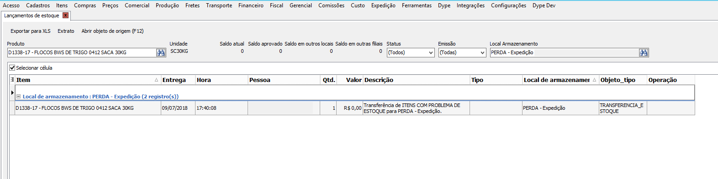Viewport: 718px width, 179px height.
Task: Click the Produto input field
Action: [x=82, y=52]
